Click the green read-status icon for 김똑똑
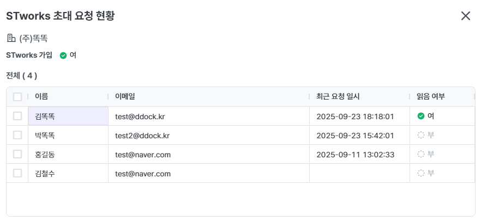481x221 pixels. coord(420,116)
